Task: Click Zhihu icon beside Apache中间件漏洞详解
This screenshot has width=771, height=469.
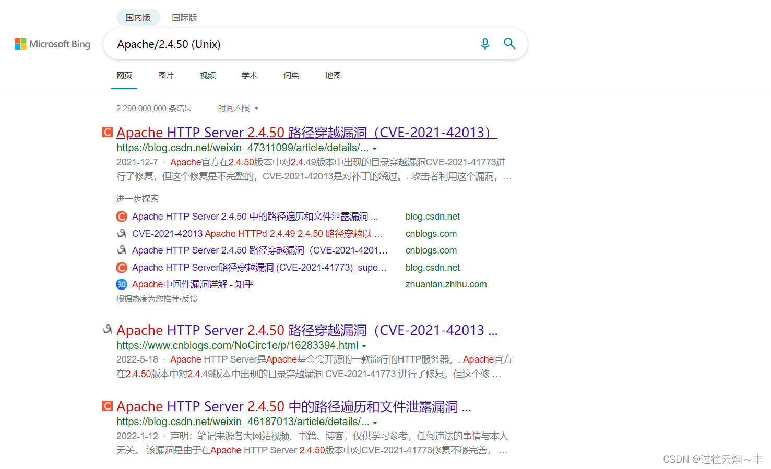Action: (x=122, y=284)
